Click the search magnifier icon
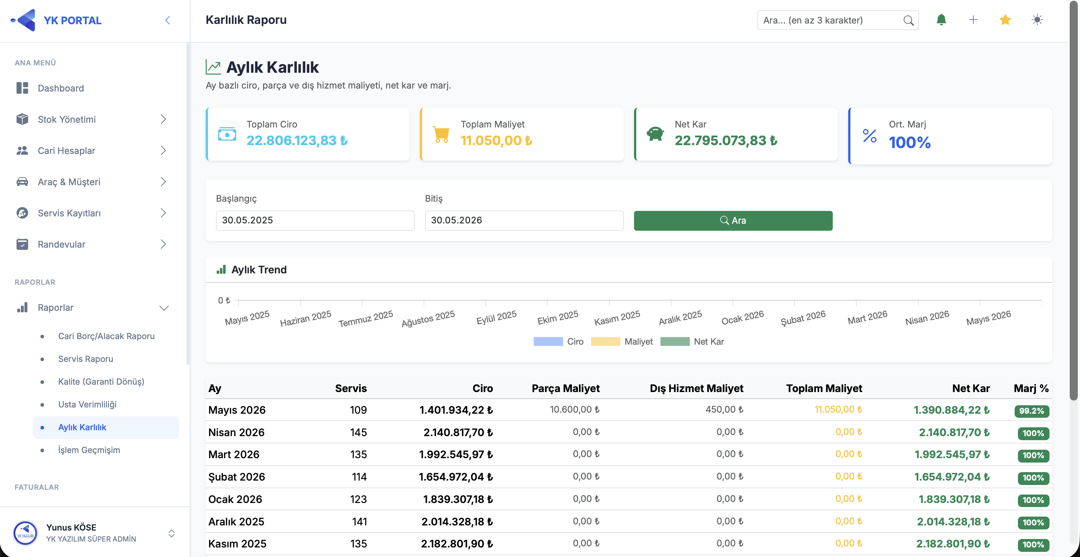Screen dimensions: 1080x557 click(x=908, y=20)
